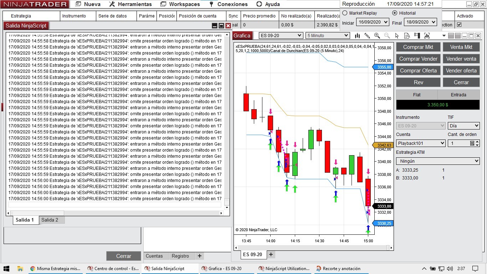Viewport: 487px width, 274px height.
Task: Open the Windows Start menu
Action: pyautogui.click(x=6, y=269)
